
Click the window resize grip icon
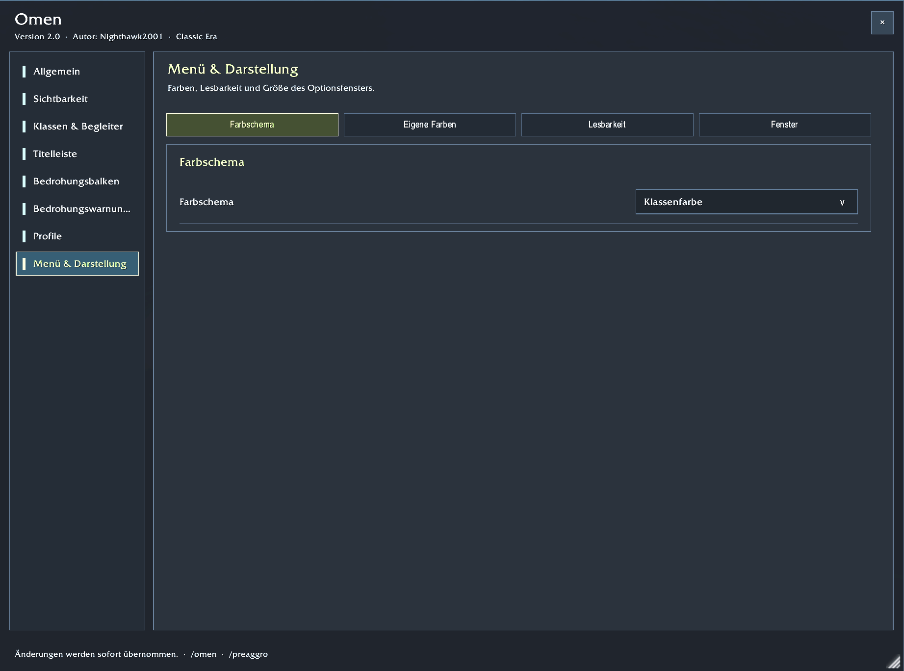point(894,662)
